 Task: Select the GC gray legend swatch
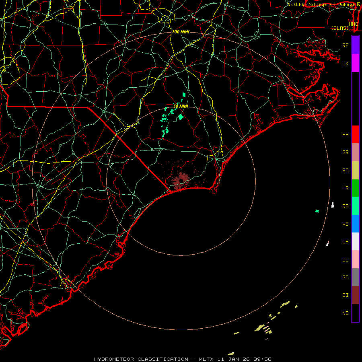355,277
